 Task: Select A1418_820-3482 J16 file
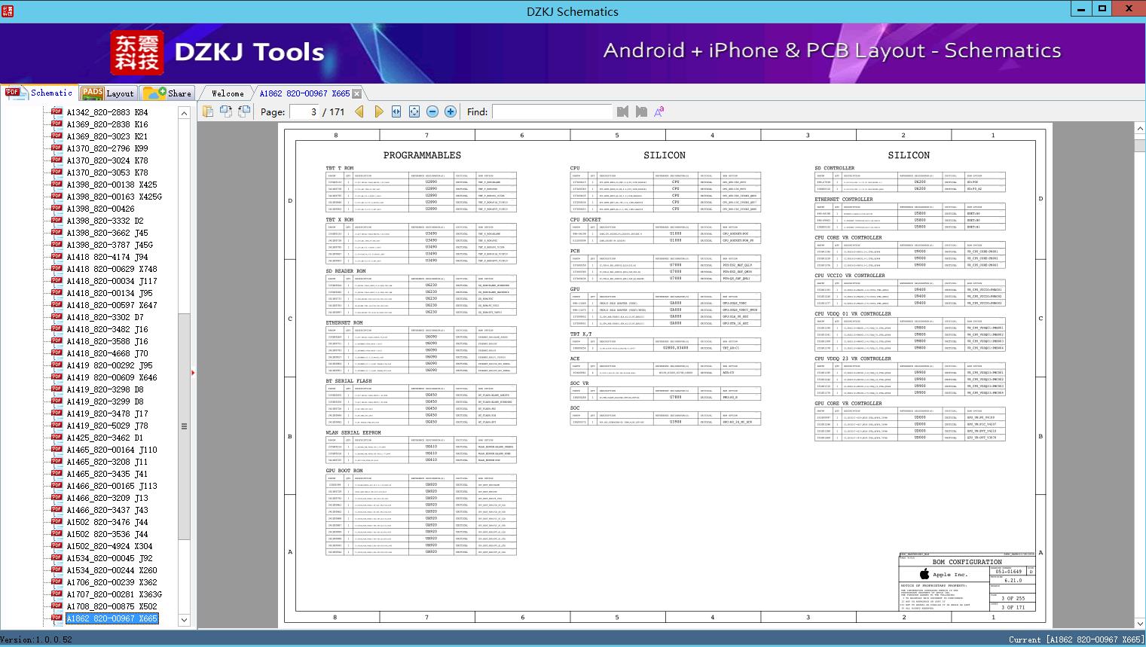point(107,329)
